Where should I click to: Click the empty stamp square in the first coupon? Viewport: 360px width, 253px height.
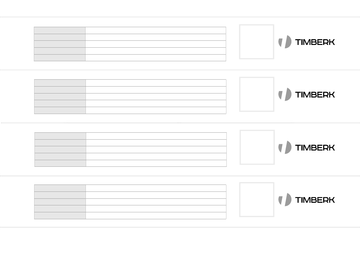click(x=257, y=42)
